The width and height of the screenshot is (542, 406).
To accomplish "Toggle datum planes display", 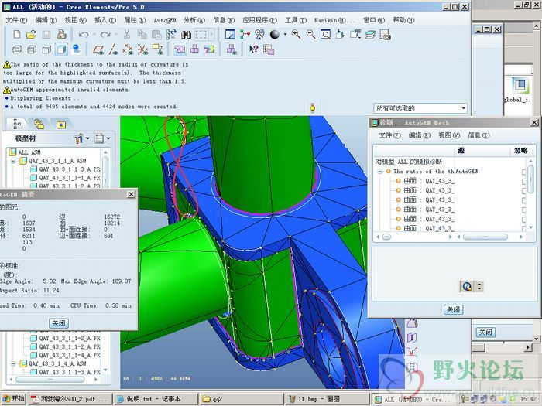I will (x=98, y=49).
